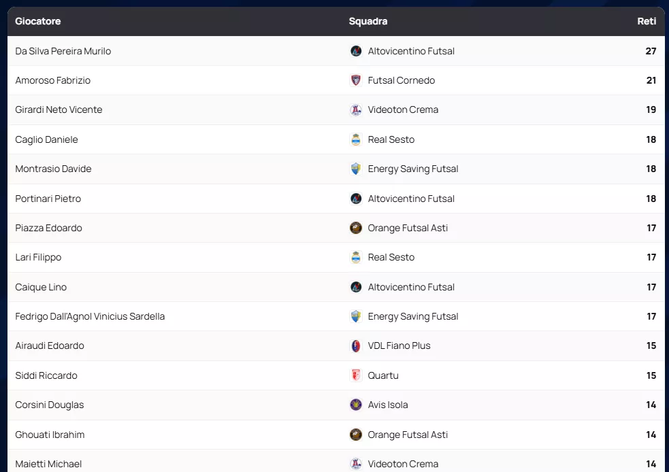
Task: Click Altovicentino logo next to Da Silva Pereira Murilo
Action: [x=355, y=51]
